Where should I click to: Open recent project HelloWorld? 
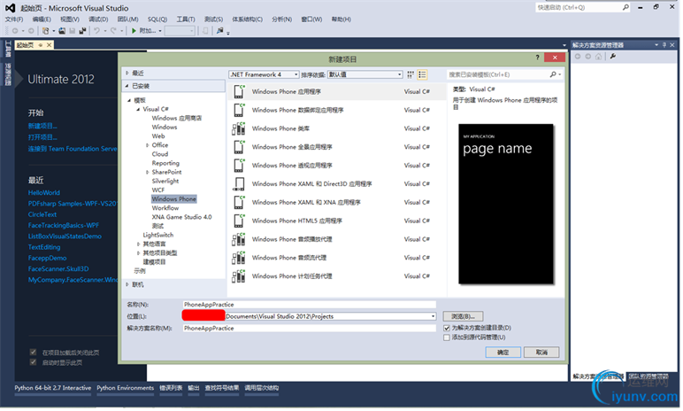pos(44,193)
